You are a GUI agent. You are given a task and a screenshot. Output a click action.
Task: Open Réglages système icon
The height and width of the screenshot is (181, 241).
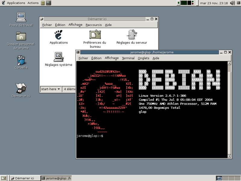coord(59,59)
